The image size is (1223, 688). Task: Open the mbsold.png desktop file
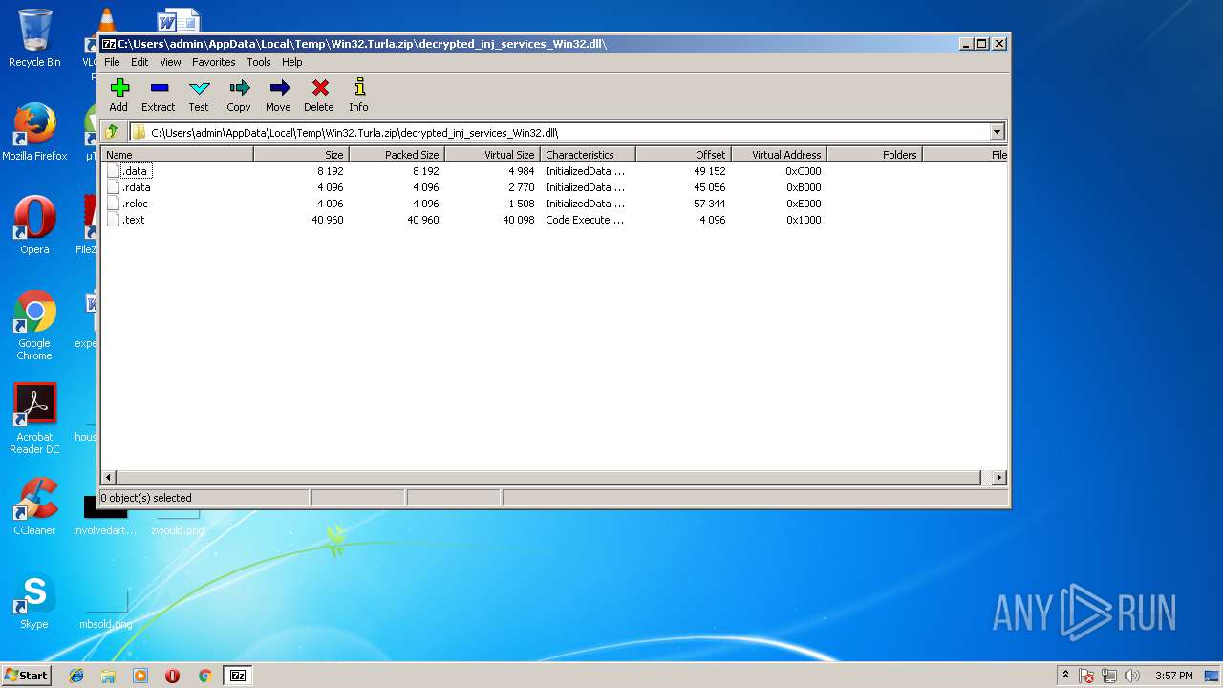coord(105,607)
